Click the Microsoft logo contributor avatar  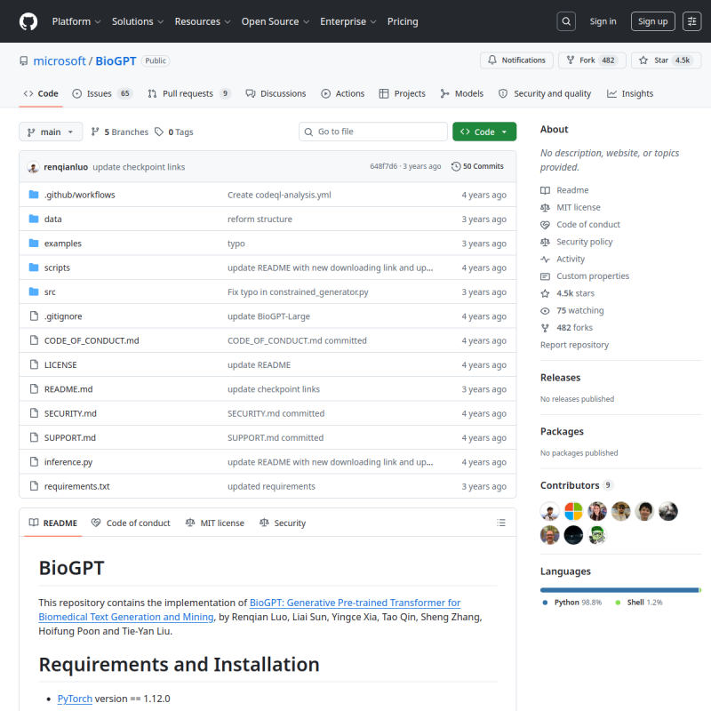(x=573, y=512)
